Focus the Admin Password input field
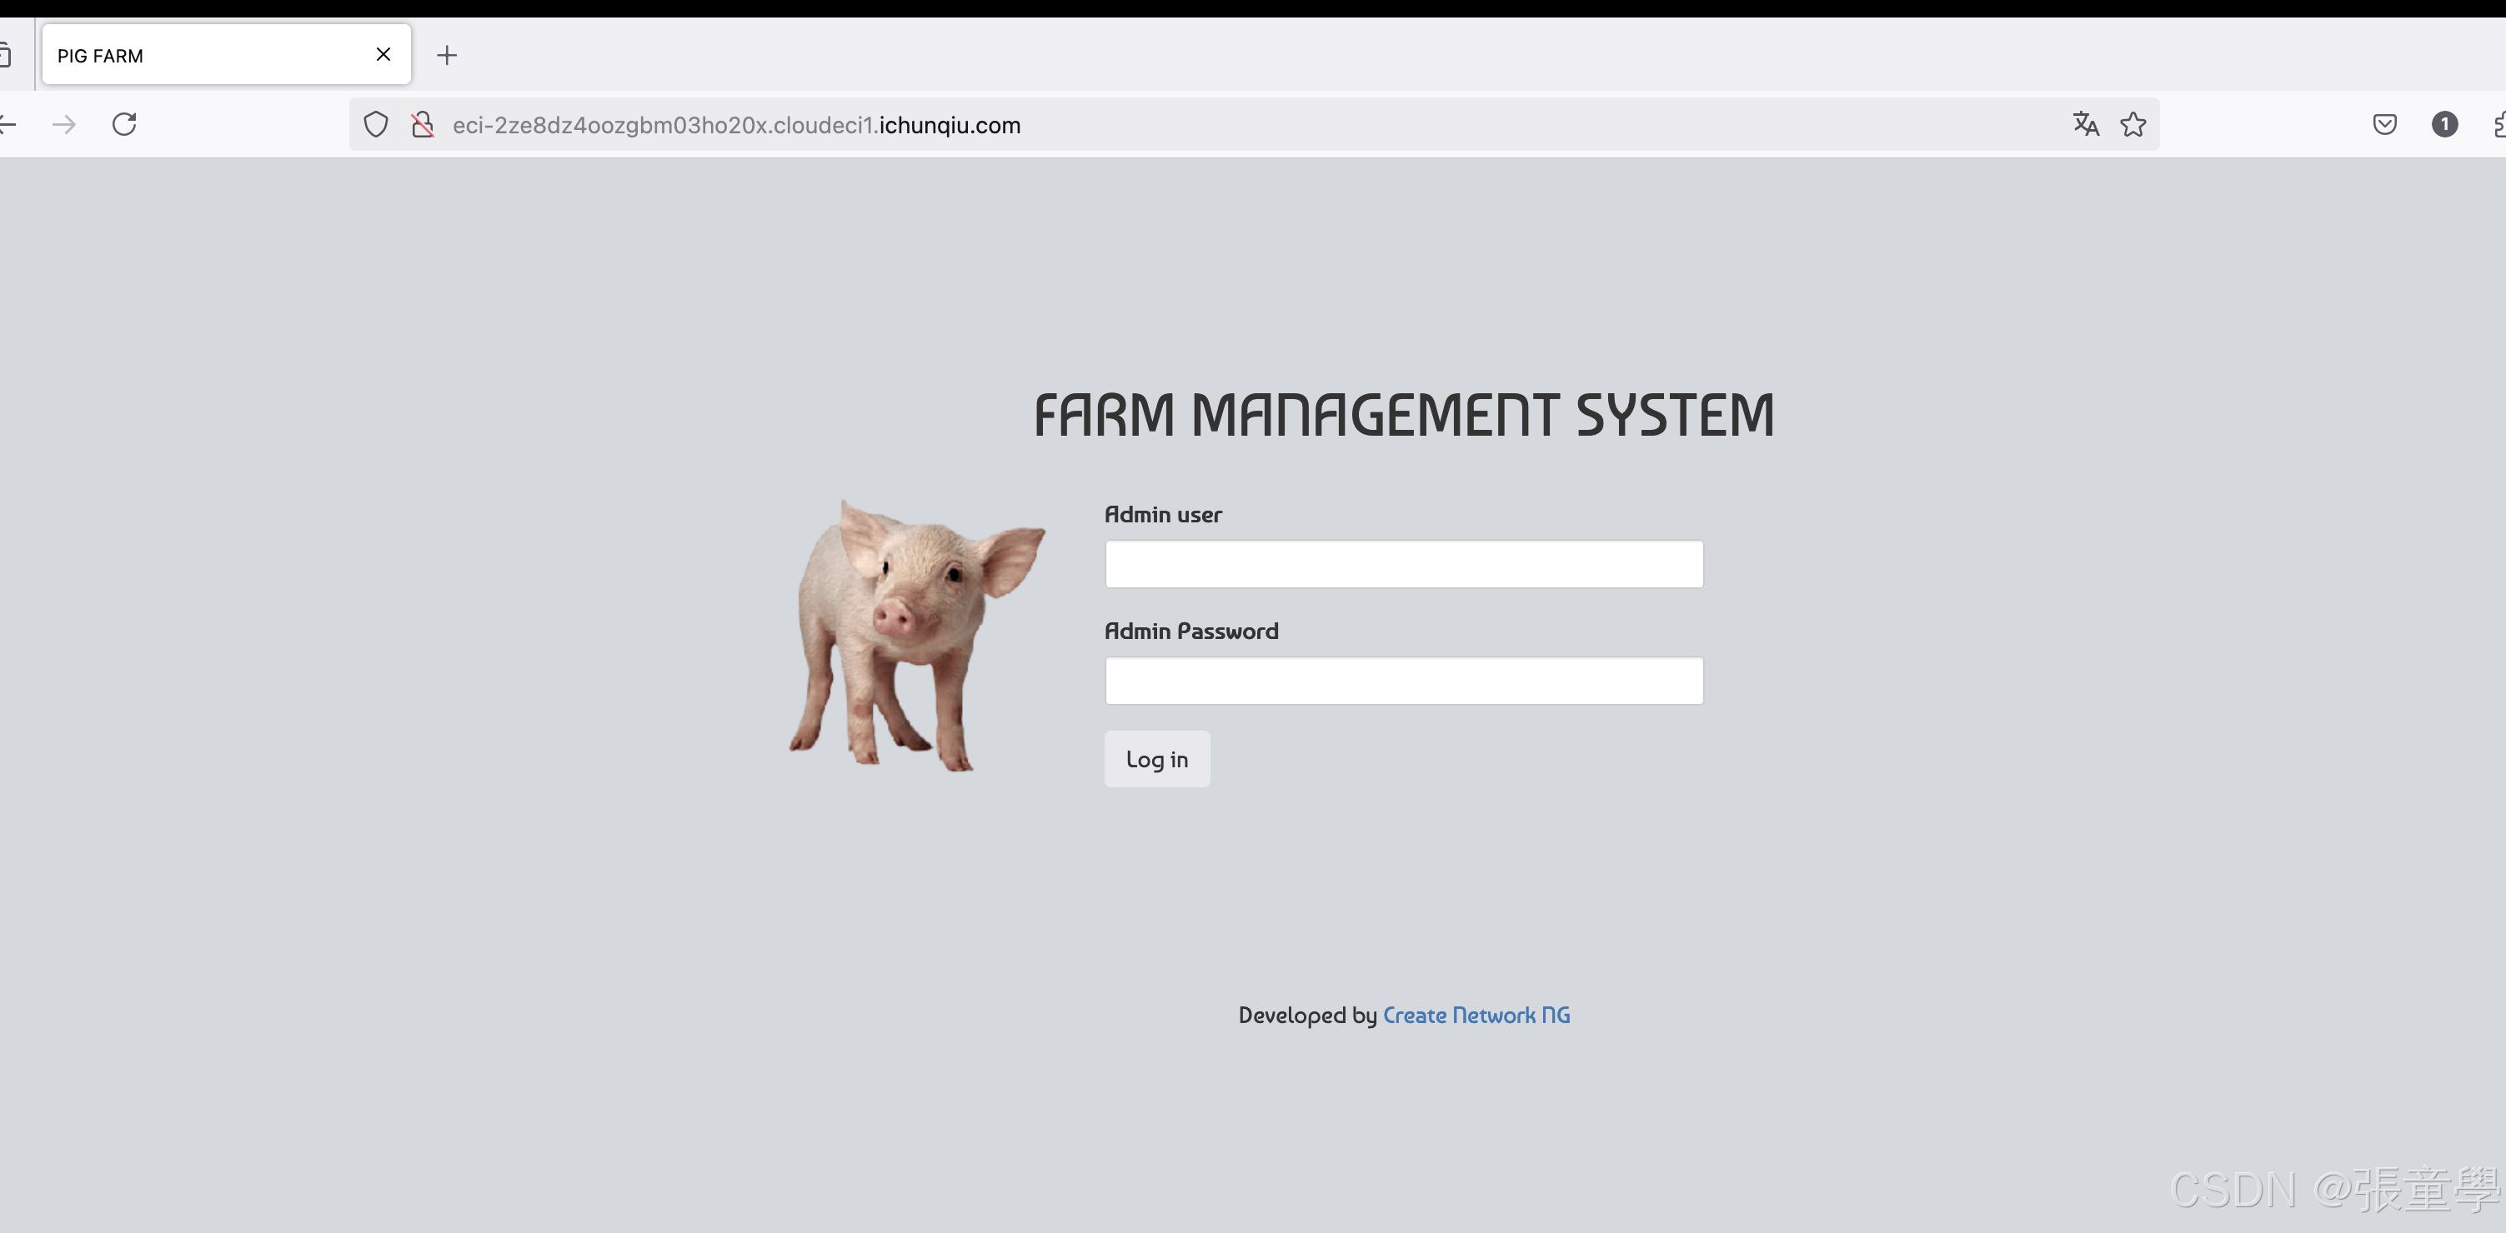Viewport: 2506px width, 1233px height. [1403, 681]
